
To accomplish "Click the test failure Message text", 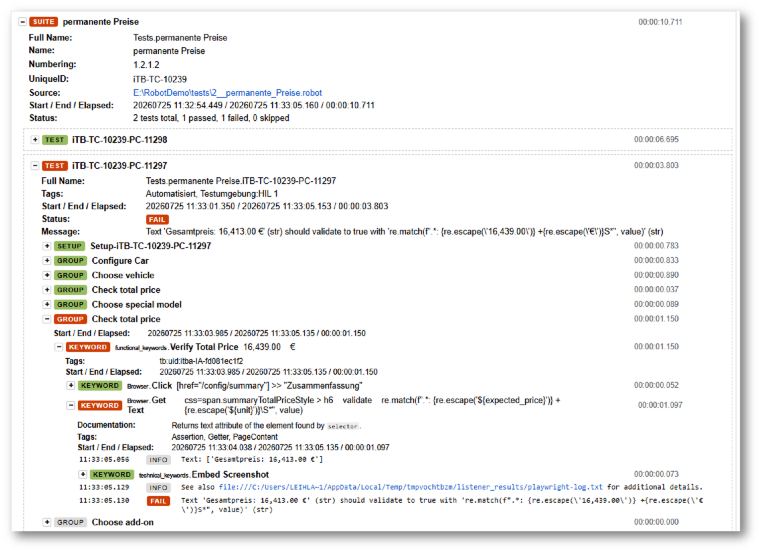I will click(x=404, y=231).
